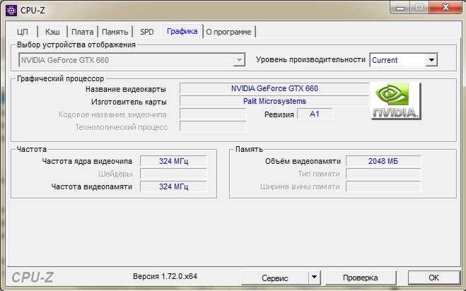Click the Версия 1.72.0.x64 text
This screenshot has width=466, height=291.
165,276
